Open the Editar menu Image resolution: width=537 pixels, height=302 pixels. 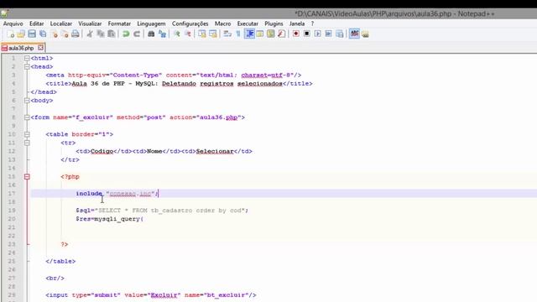(x=36, y=23)
